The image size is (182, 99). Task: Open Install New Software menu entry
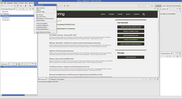(x=45, y=25)
